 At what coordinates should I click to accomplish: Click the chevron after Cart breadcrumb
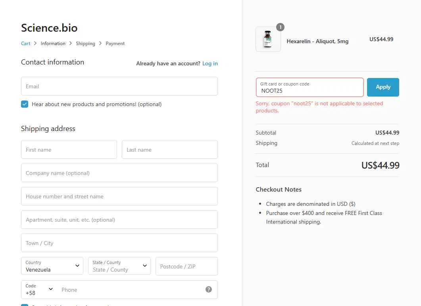[35, 43]
